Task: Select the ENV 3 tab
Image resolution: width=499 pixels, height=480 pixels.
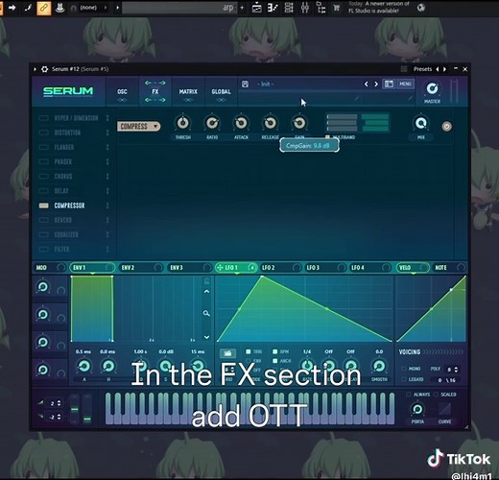Action: click(189, 268)
